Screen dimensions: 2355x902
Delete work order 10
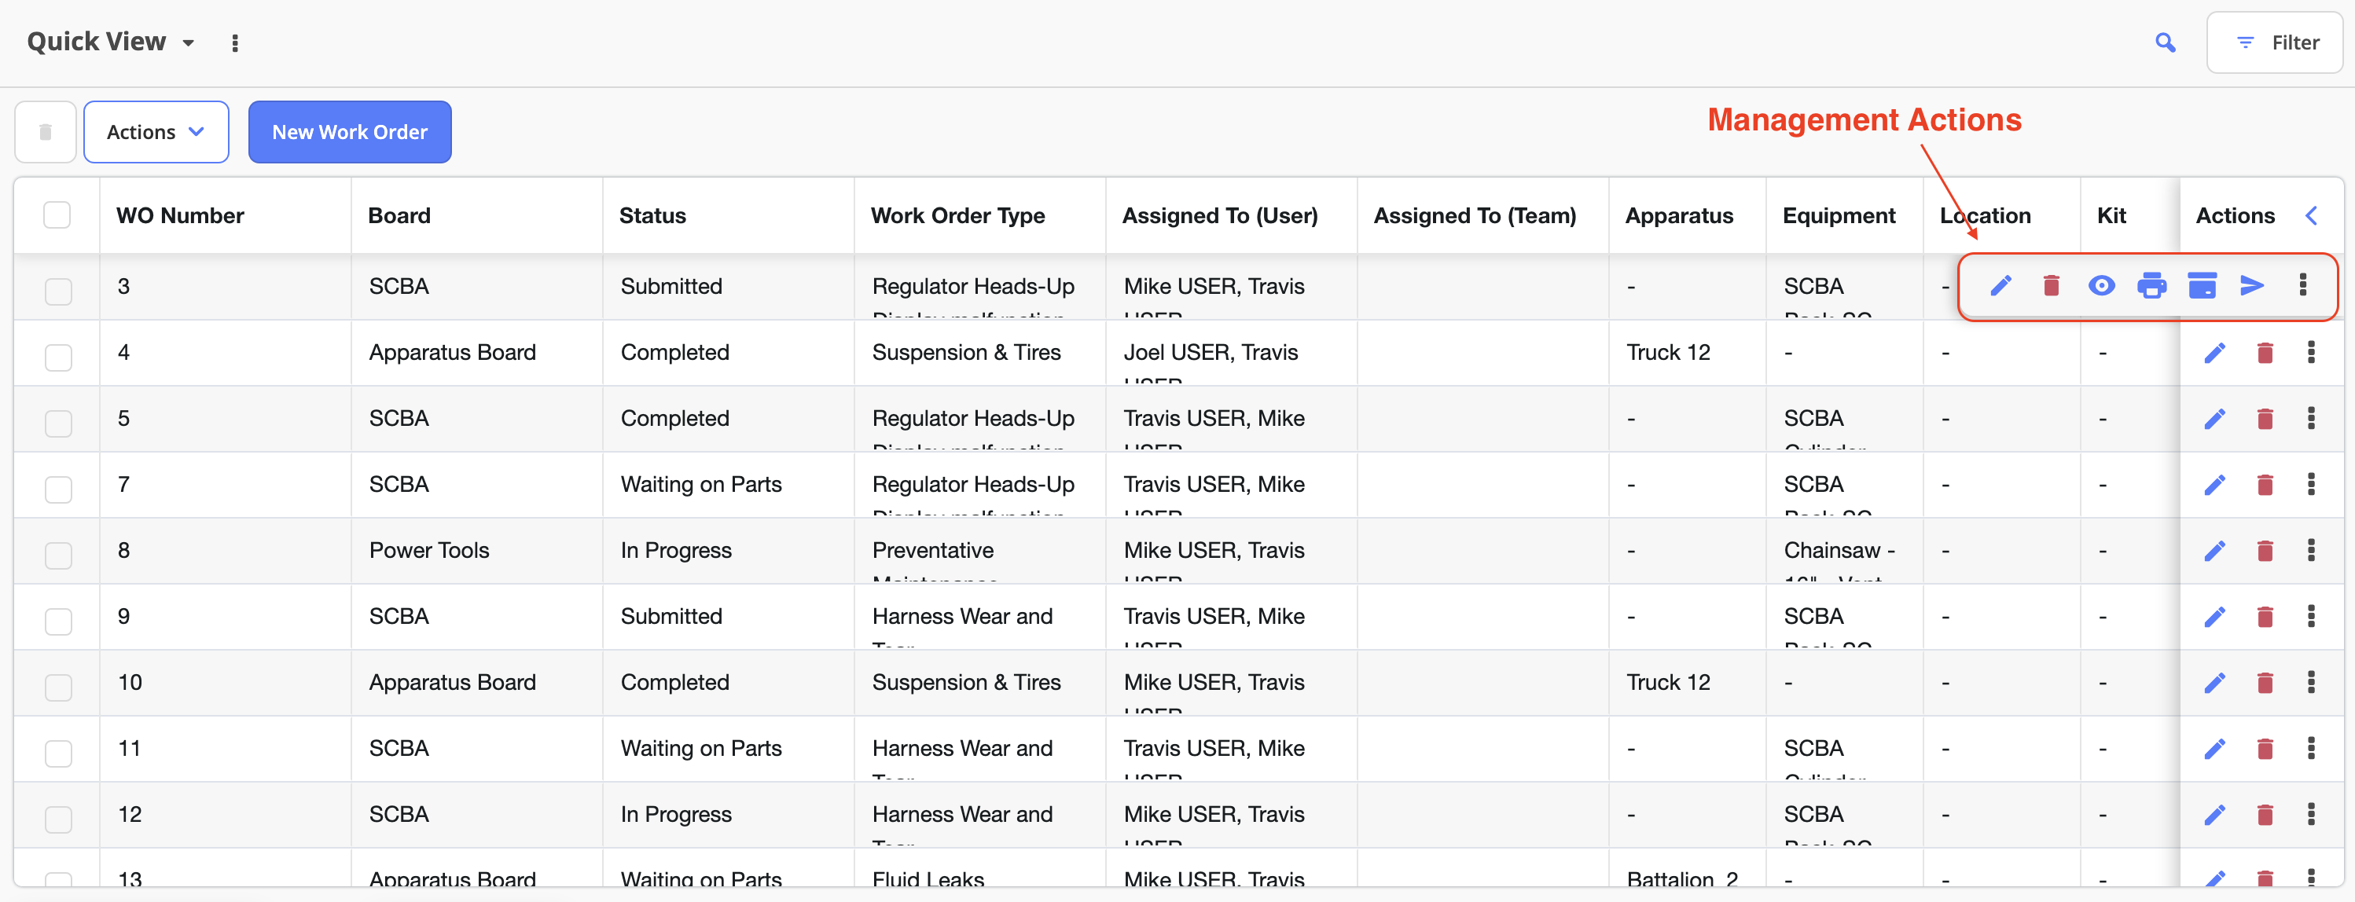click(2265, 683)
